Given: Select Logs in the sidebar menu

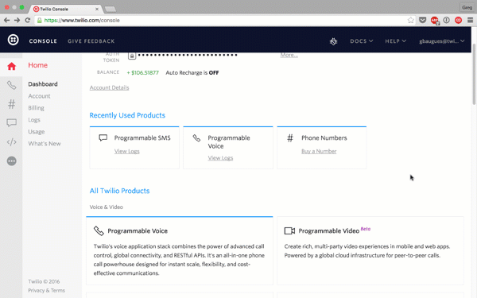Looking at the screenshot, I should [34, 120].
